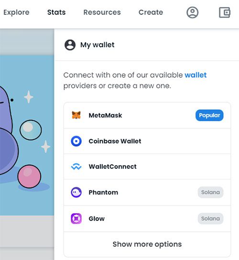Expand list with Show more options
Image resolution: width=239 pixels, height=260 pixels.
[147, 244]
